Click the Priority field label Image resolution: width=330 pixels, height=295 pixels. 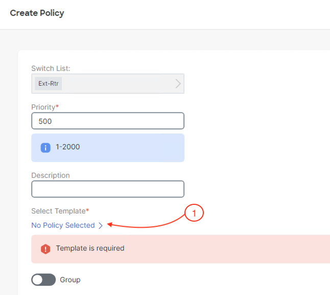tap(43, 107)
